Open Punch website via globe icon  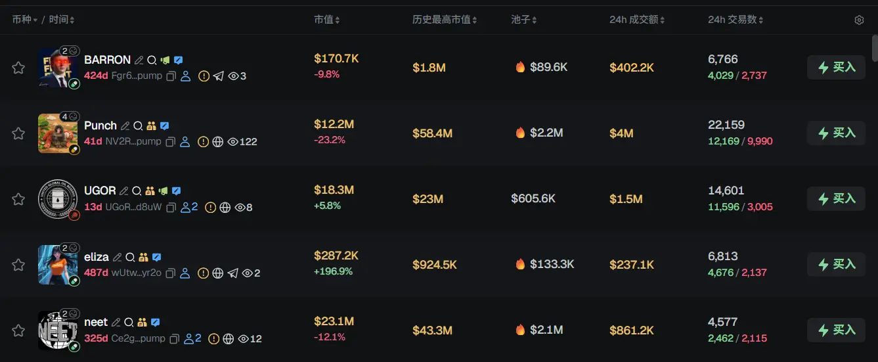click(218, 142)
